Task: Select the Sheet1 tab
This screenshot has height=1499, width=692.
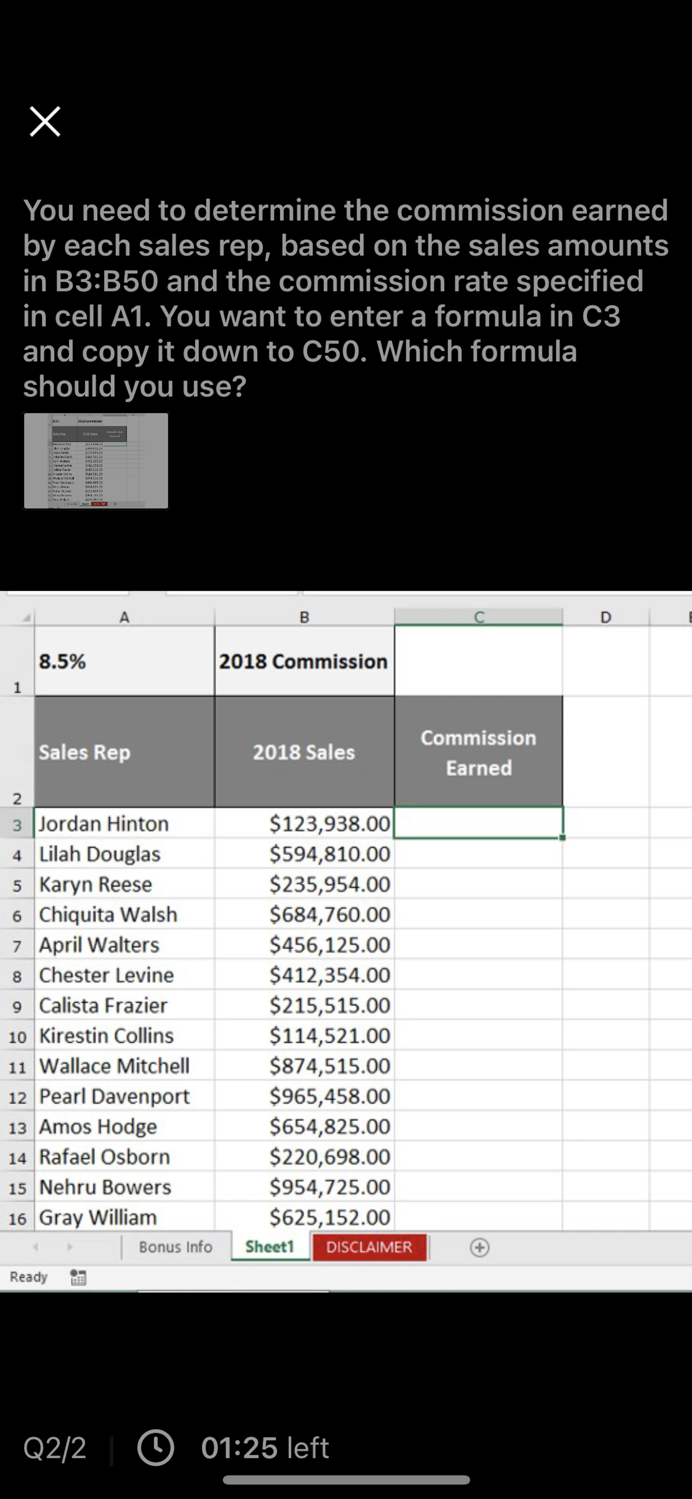Action: [270, 1247]
